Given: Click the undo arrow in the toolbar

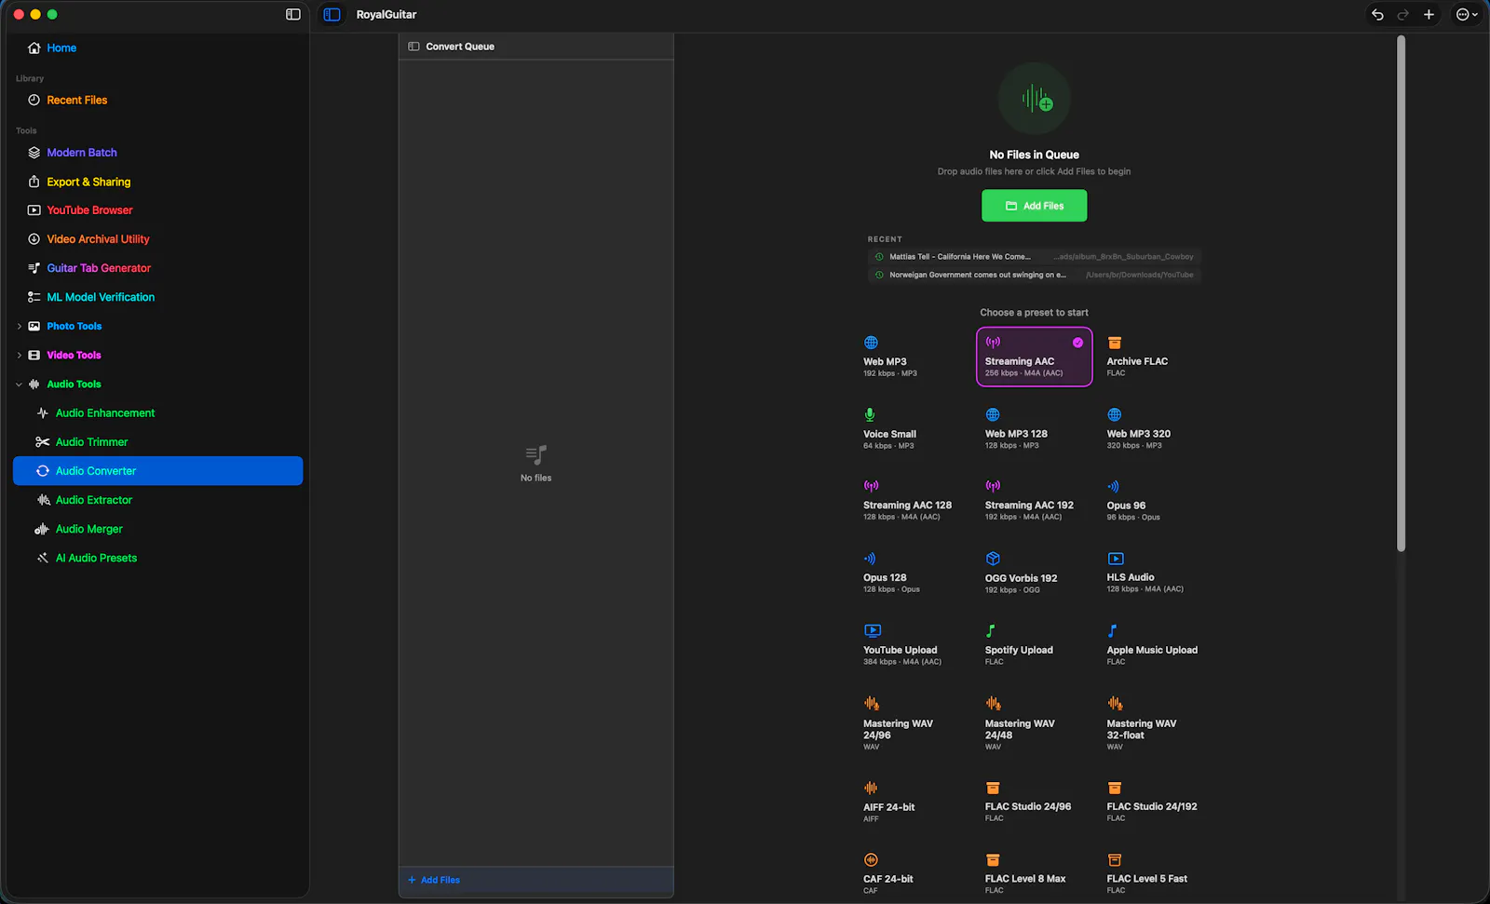Looking at the screenshot, I should pos(1377,14).
